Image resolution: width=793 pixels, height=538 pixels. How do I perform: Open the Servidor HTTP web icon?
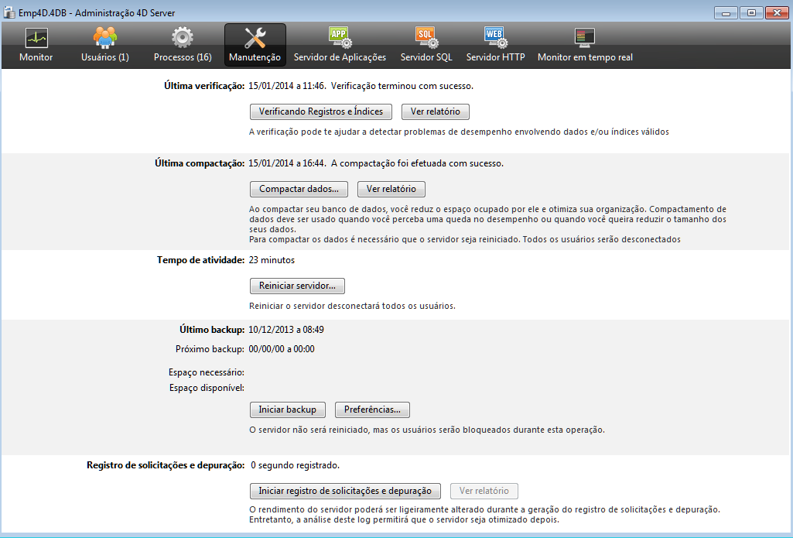coord(495,37)
